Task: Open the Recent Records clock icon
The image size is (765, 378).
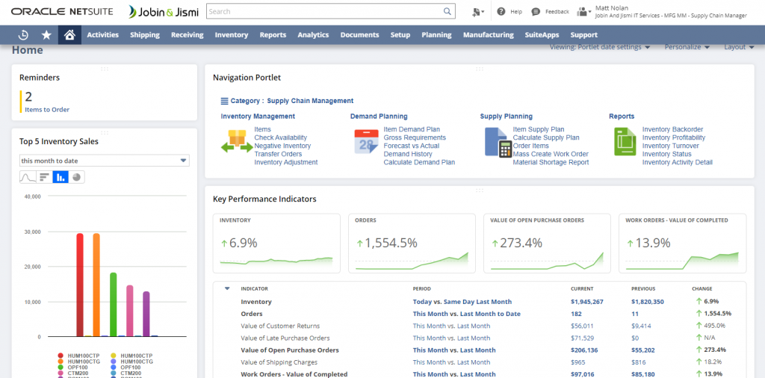Action: tap(23, 35)
